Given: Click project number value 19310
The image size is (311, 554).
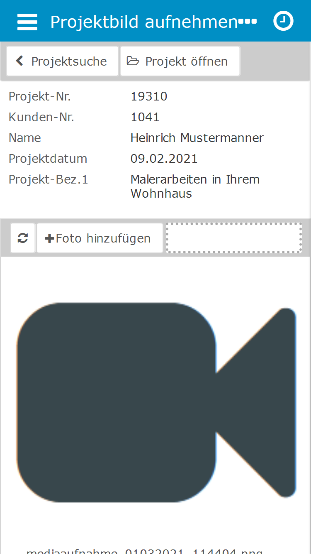Looking at the screenshot, I should pyautogui.click(x=149, y=96).
